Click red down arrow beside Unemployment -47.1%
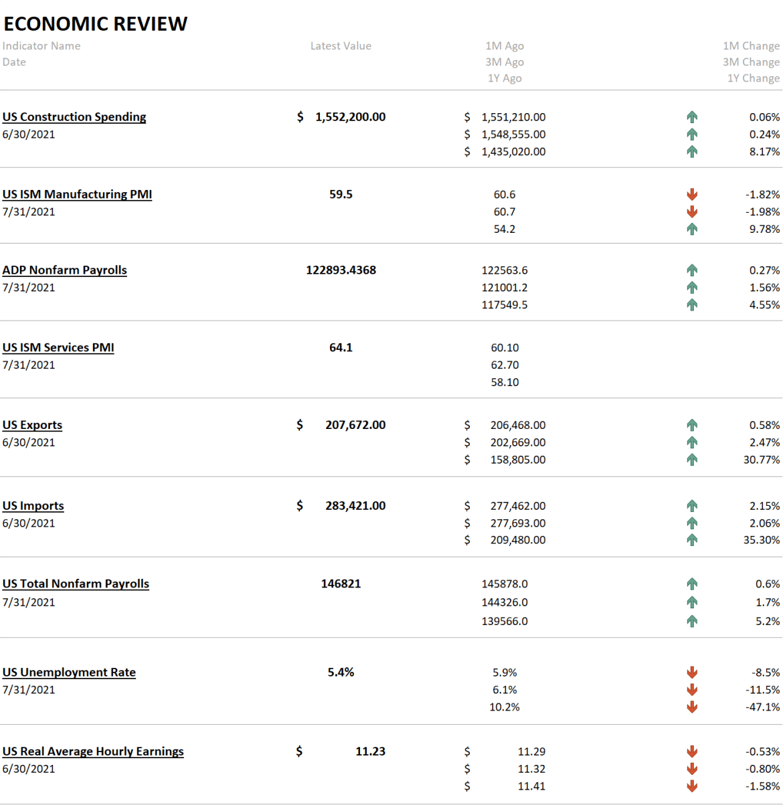The image size is (783, 805). [692, 707]
